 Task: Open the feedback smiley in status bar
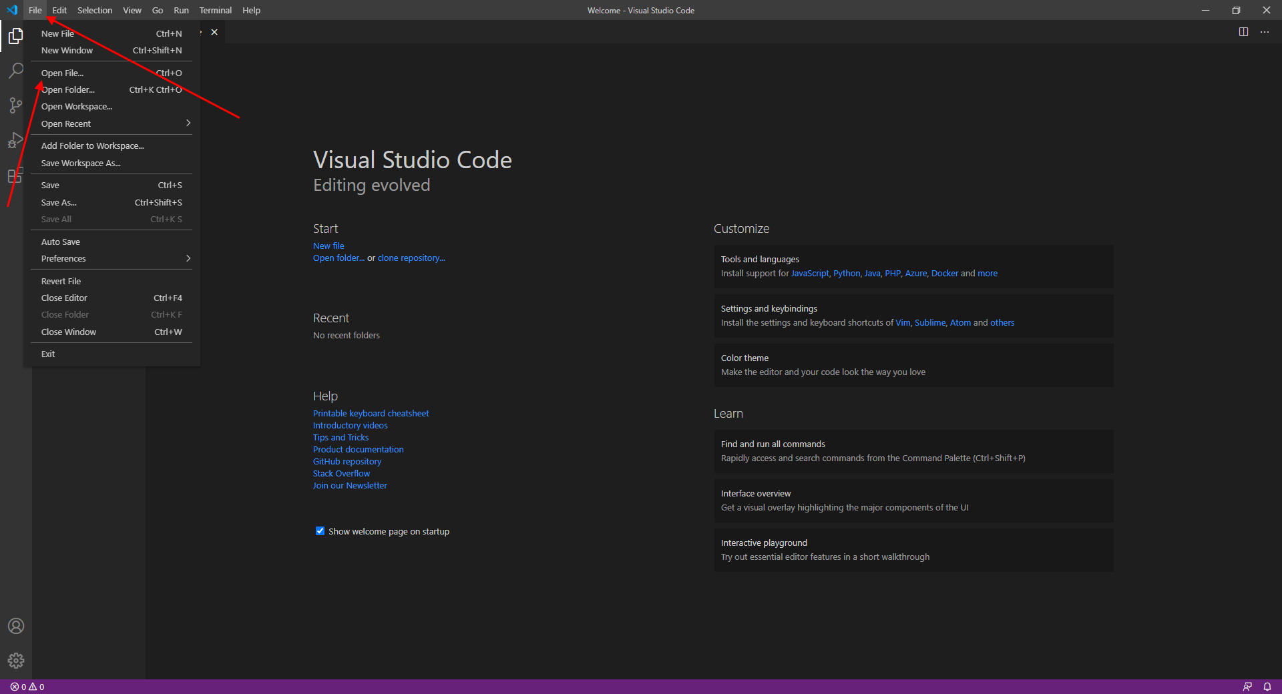point(1247,687)
